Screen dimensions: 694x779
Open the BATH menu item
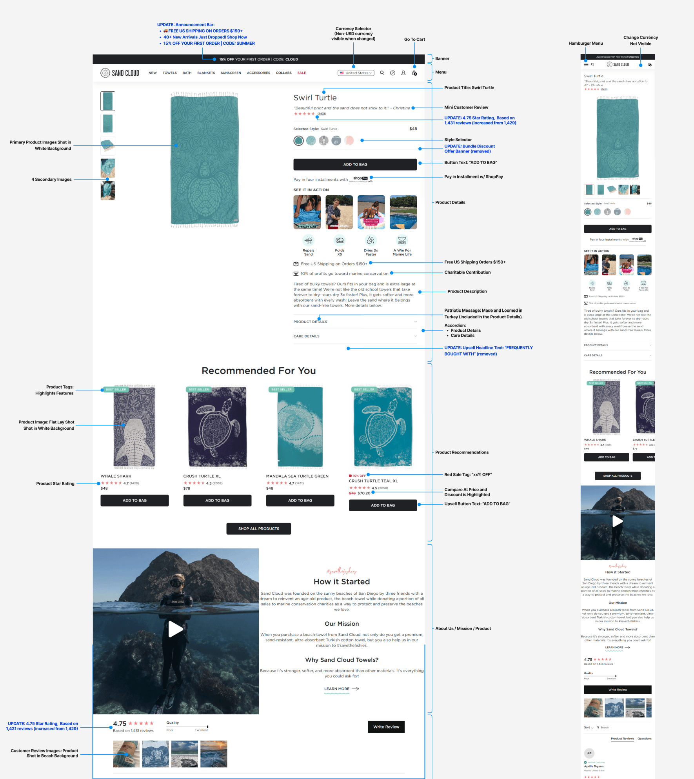(187, 73)
